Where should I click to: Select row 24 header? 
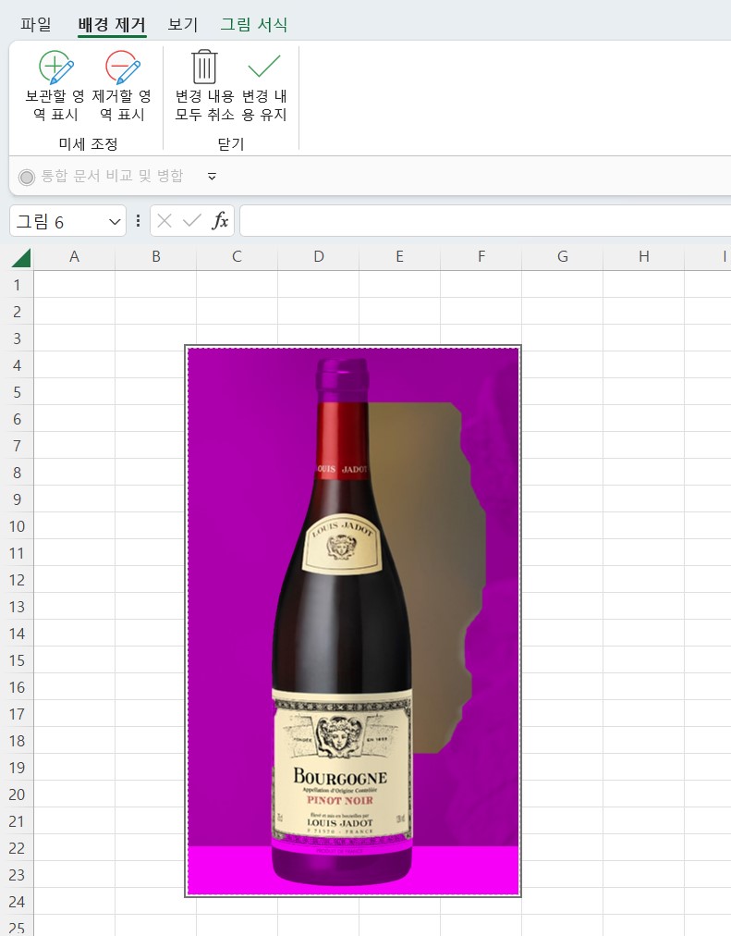17,901
